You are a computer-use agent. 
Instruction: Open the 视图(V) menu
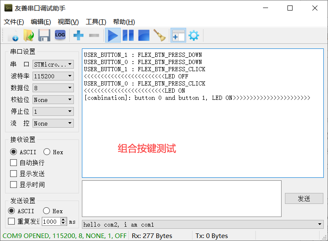click(68, 22)
